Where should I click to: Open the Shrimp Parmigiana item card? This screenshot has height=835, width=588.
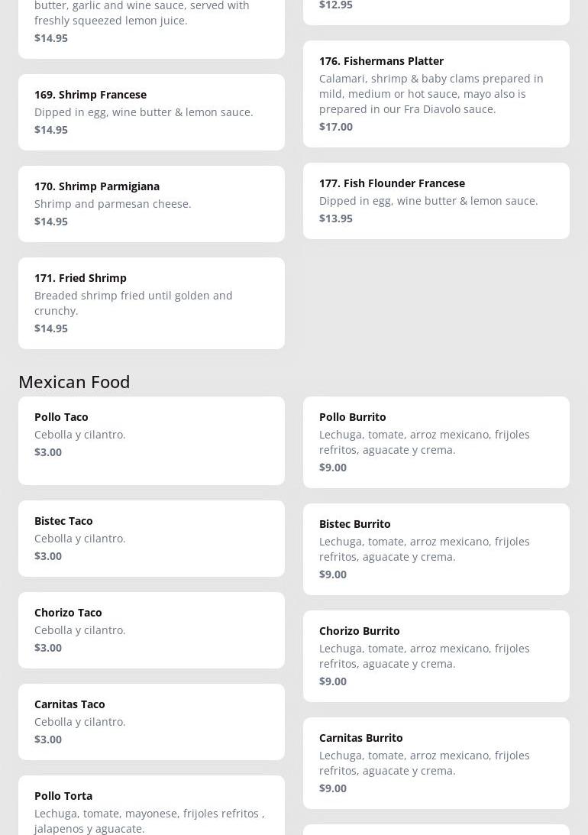151,204
